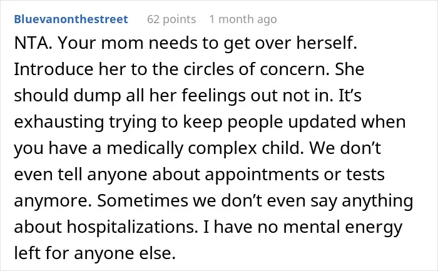Viewport: 438px width, 271px height.
Task: Click the word NTA in the comment
Action: [x=31, y=43]
